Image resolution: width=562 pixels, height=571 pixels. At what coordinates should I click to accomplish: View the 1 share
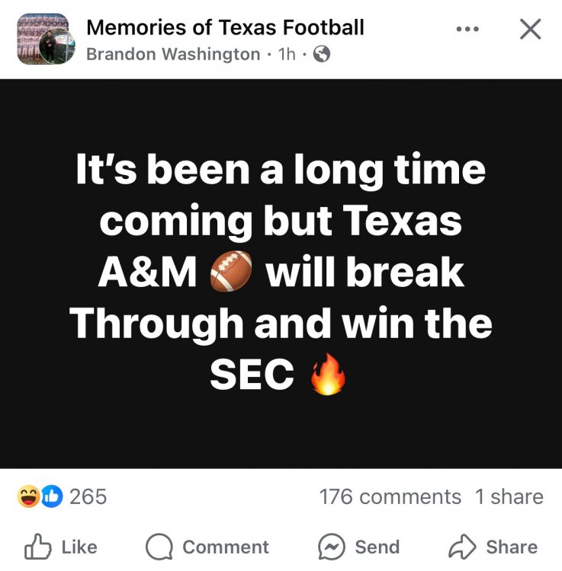pos(509,497)
